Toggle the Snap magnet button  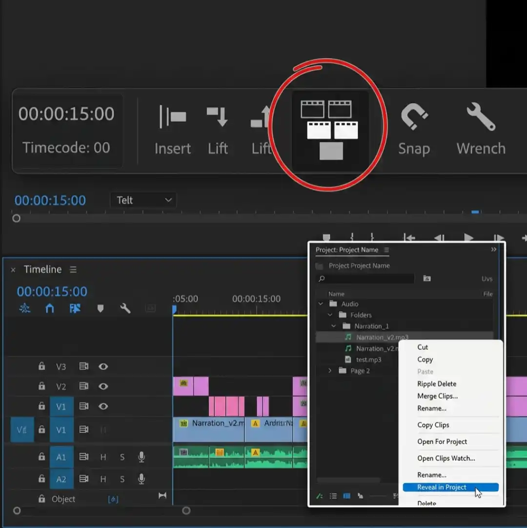(x=414, y=130)
